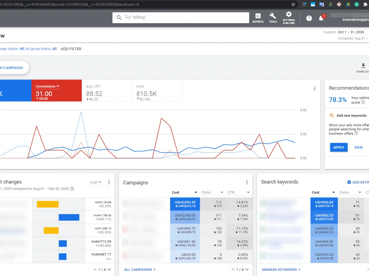Click the UAH6,893.40 campaign cost cell
This screenshot has height=276, width=369.
[x=185, y=204]
